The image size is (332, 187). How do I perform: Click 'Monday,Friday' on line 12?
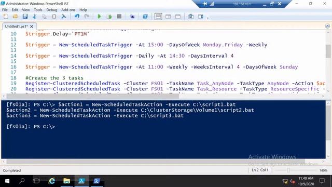(x=223, y=45)
